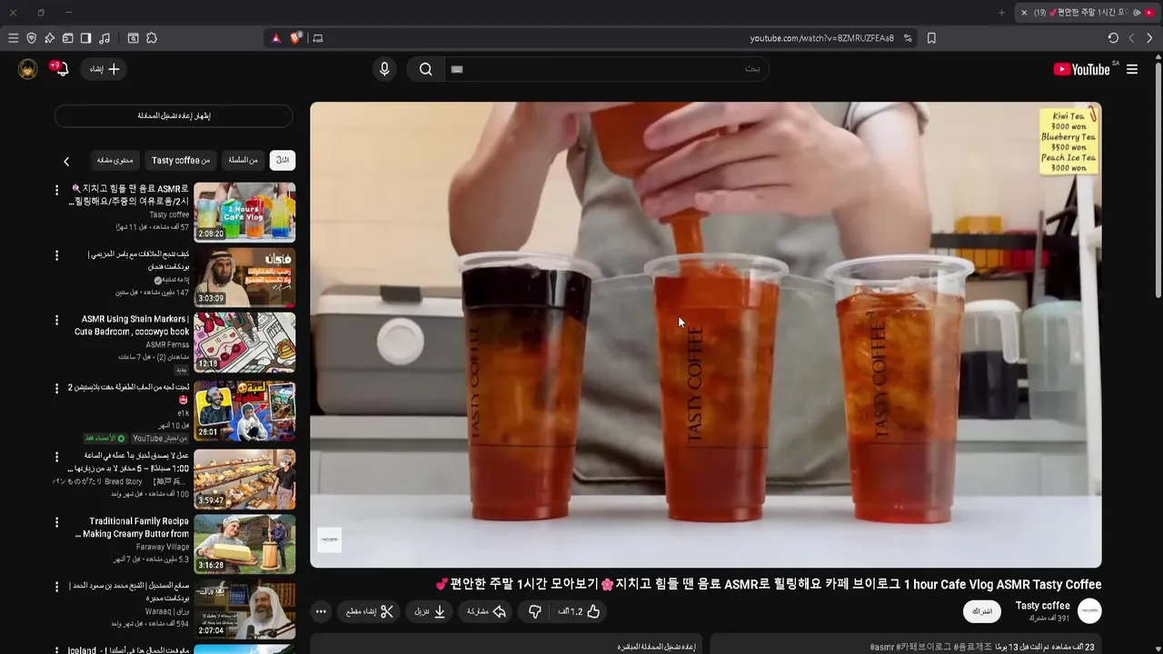Click the address bar URL
Viewport: 1163px width, 654px height.
821,38
